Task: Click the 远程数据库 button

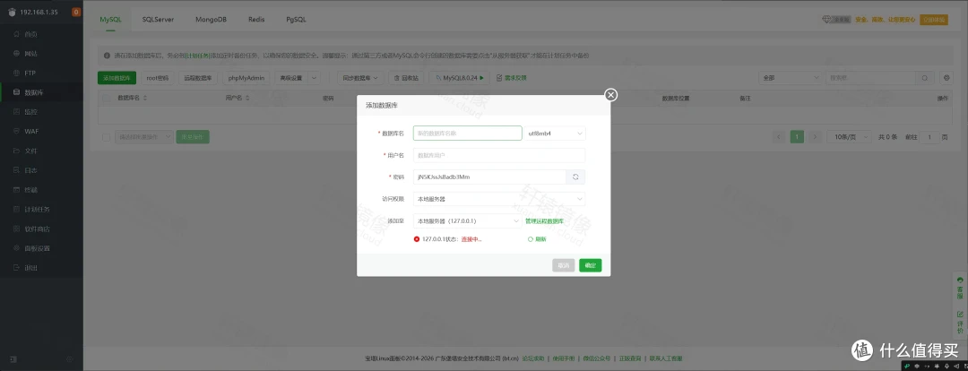Action: [197, 78]
